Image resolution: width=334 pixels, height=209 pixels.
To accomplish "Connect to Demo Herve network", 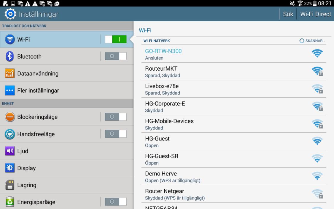I will [x=234, y=176].
